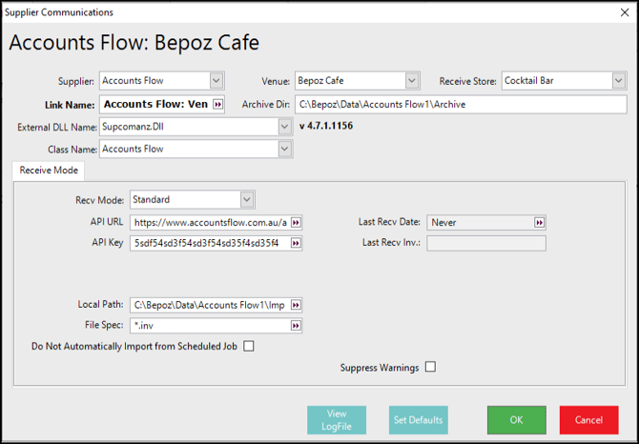This screenshot has height=444, width=639.
Task: Click the View LogFile button
Action: [337, 420]
